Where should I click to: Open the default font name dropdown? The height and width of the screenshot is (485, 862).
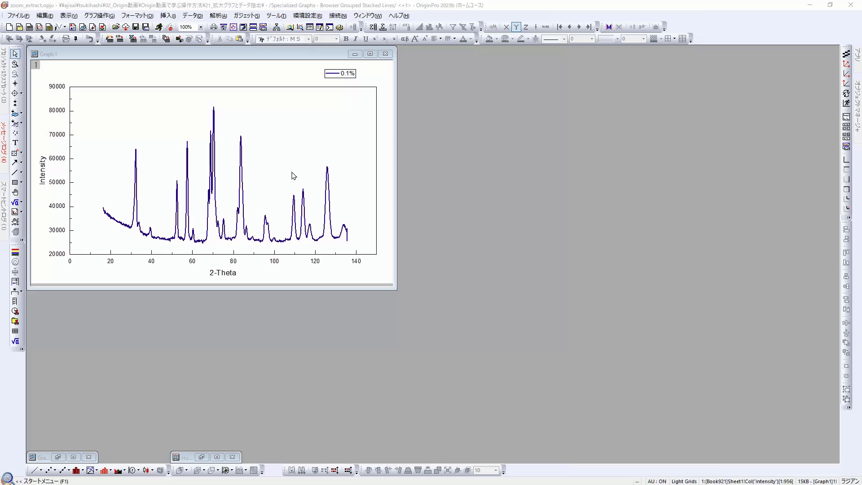[x=308, y=39]
